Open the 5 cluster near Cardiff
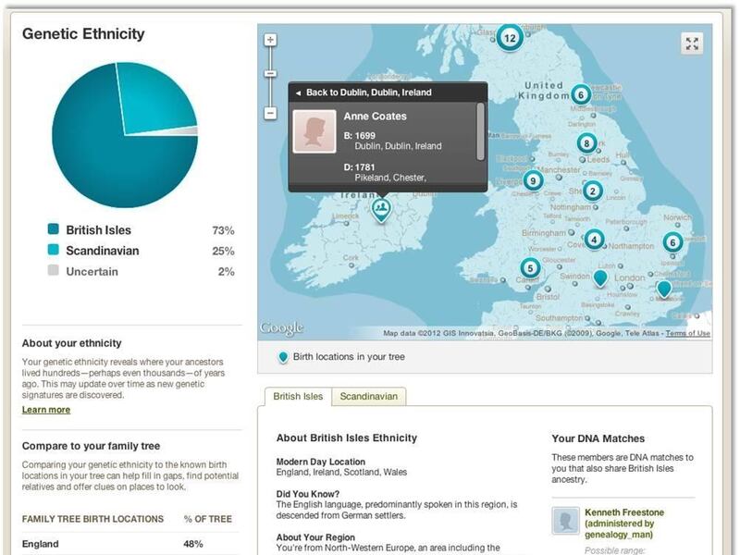The image size is (740, 555). 530,268
